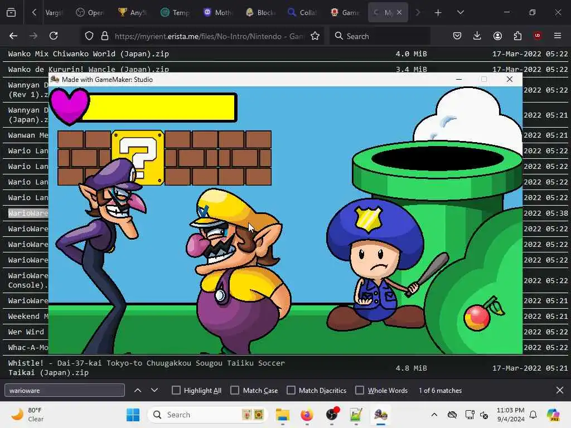This screenshot has height=428, width=571.
Task: Switch to the Game tab
Action: point(345,13)
